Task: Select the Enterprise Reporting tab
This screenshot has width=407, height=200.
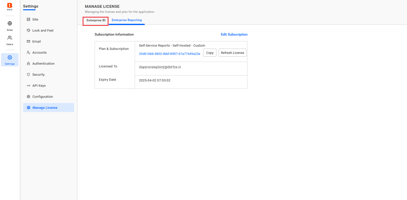Action: [127, 20]
